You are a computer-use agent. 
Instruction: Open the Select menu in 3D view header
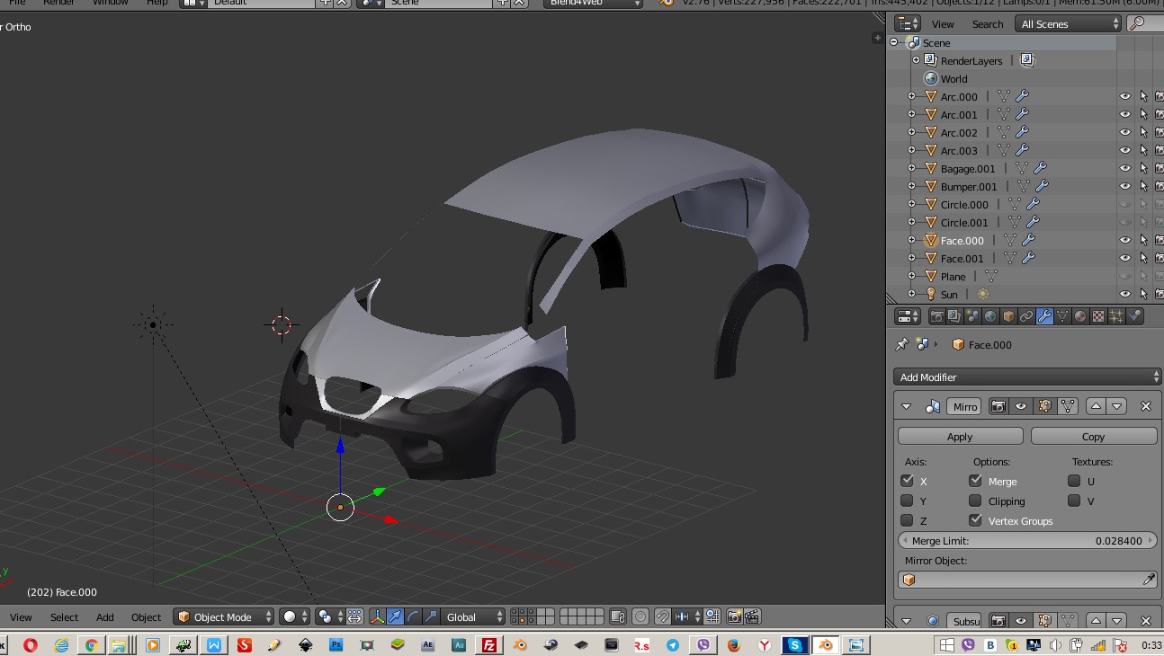click(x=64, y=616)
